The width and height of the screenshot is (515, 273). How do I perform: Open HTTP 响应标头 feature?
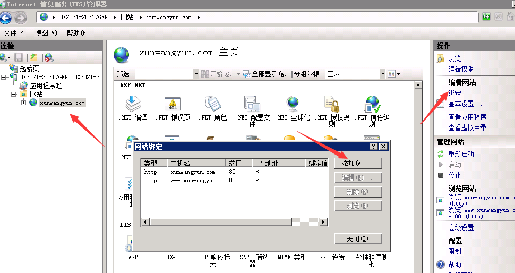tap(212, 260)
